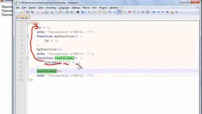The width and height of the screenshot is (202, 114).
Task: Toggle synchronized vertical scrolling
Action: (99, 12)
